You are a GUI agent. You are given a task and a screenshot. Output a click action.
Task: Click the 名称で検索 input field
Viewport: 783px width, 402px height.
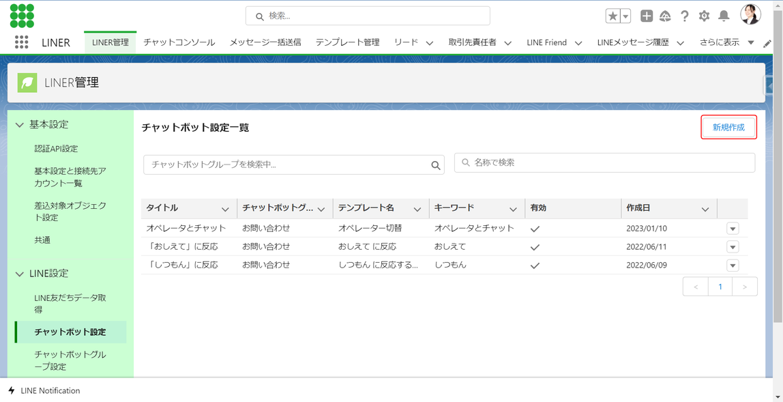[x=604, y=162]
